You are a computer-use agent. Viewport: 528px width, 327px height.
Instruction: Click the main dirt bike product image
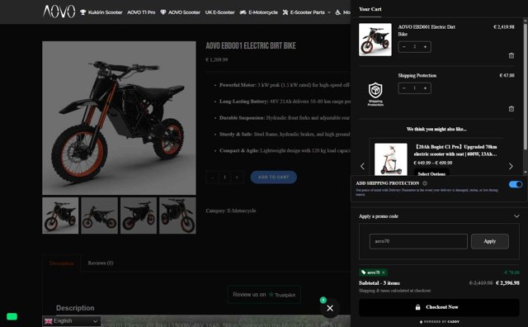[119, 118]
